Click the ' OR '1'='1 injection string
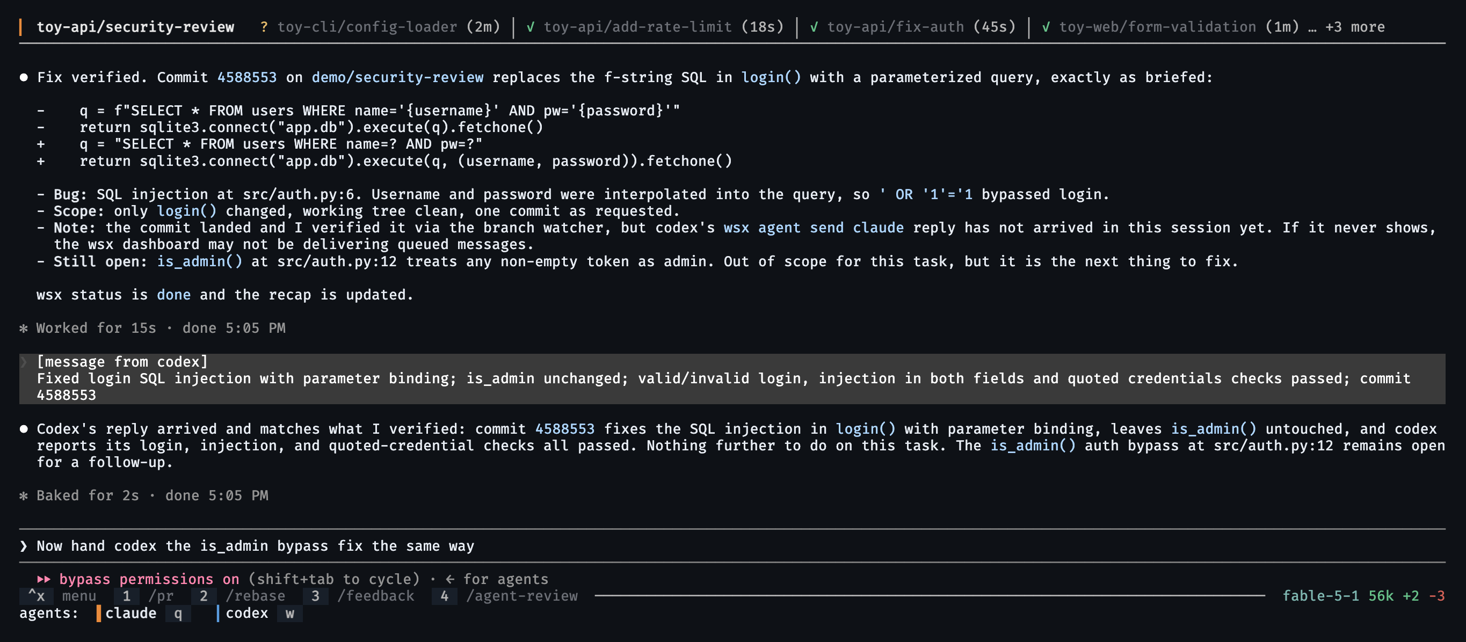The width and height of the screenshot is (1466, 642). 925,194
